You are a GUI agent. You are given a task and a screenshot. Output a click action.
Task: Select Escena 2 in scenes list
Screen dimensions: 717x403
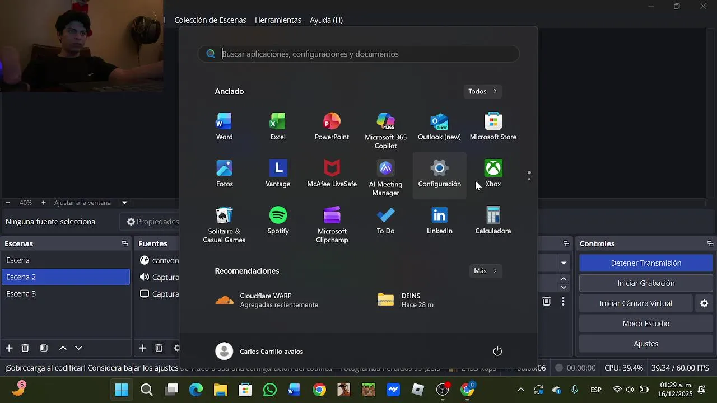point(66,277)
